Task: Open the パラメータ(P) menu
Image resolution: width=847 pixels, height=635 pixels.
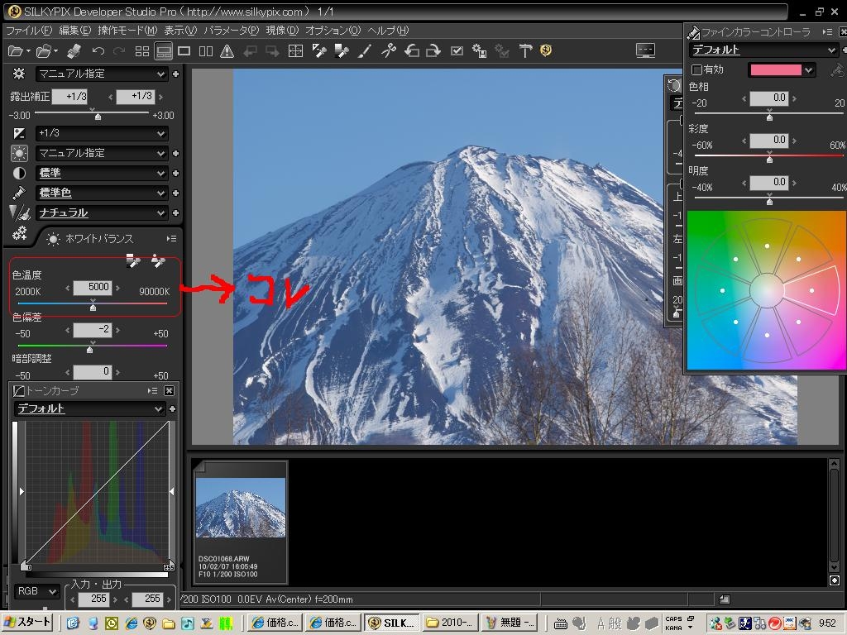Action: pyautogui.click(x=231, y=31)
